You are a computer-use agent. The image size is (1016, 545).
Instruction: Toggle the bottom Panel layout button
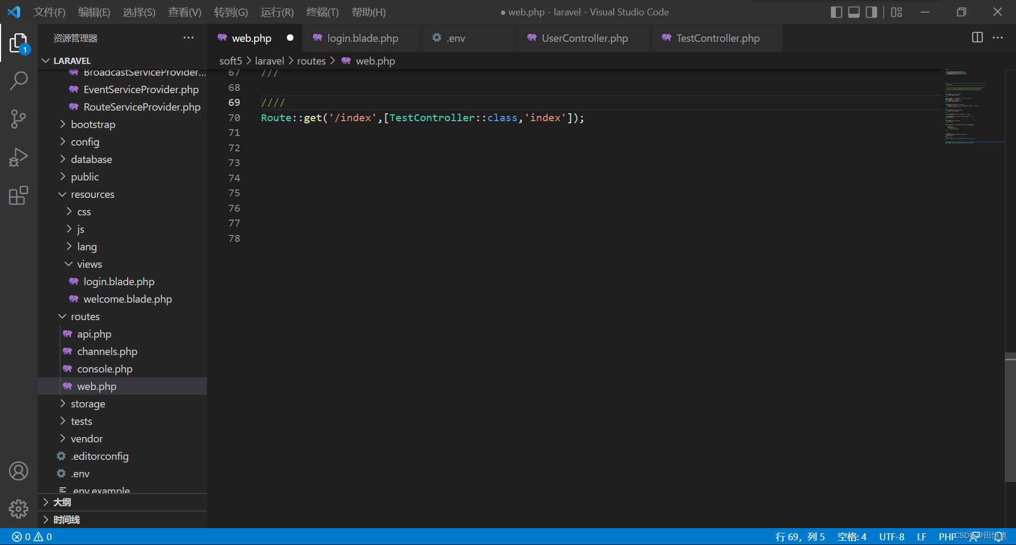click(854, 12)
